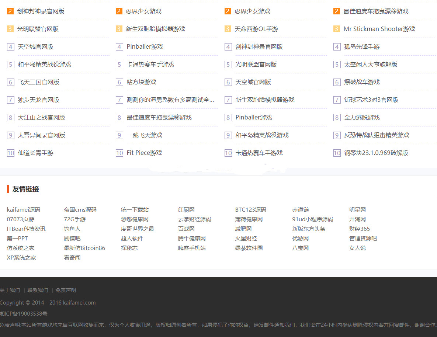This screenshot has width=437, height=337.
Task: Click the rank 6 badge next to 爆破战车游戏
Action: point(337,82)
